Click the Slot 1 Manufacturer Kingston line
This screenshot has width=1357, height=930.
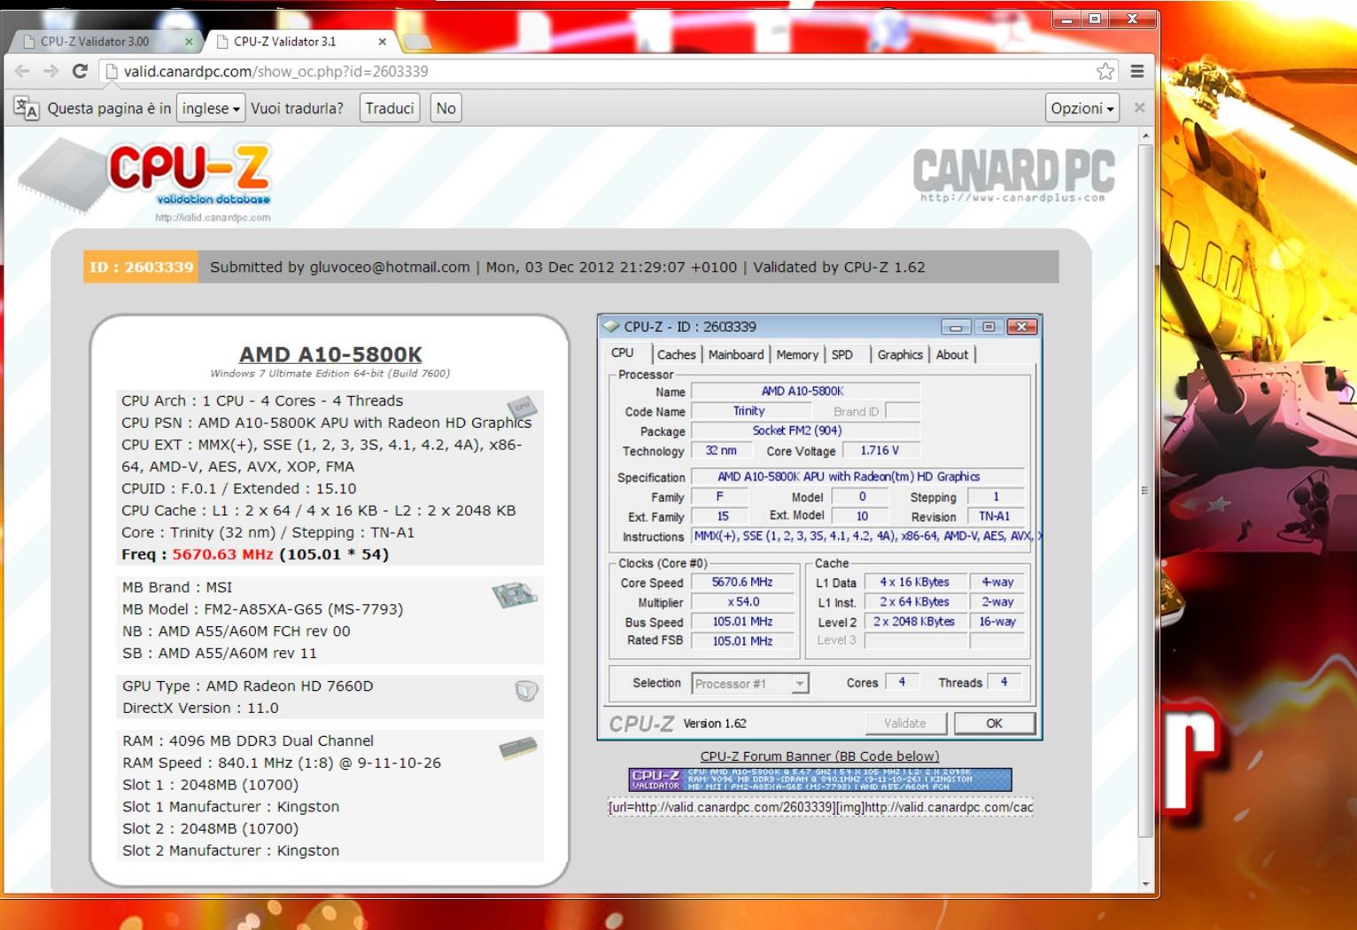230,807
